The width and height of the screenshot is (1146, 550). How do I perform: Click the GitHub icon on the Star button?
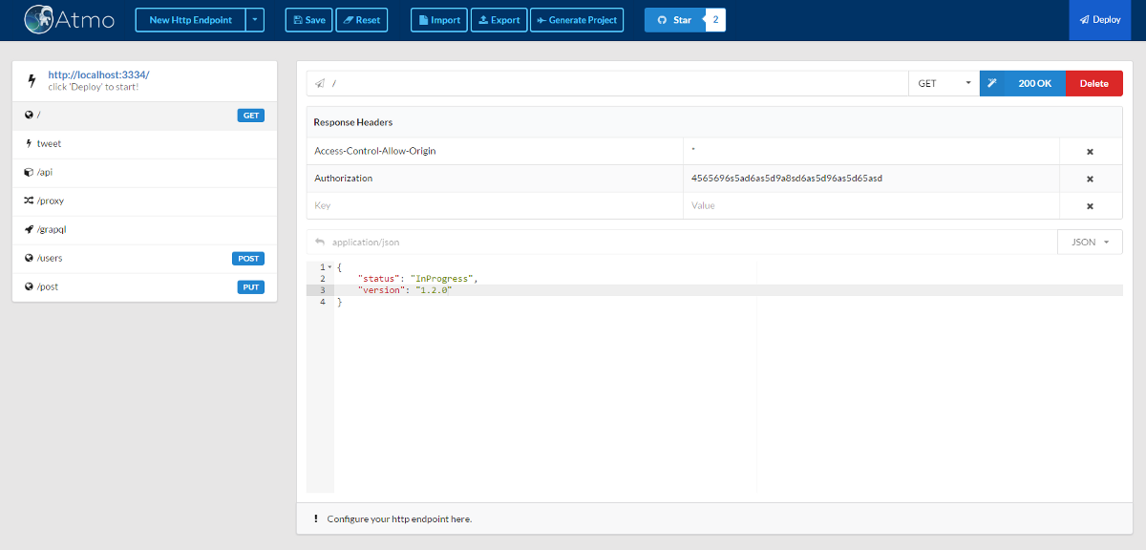[x=662, y=20]
